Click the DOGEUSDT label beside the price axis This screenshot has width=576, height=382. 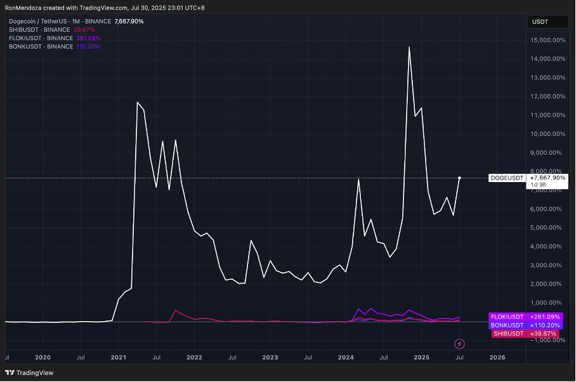click(x=507, y=178)
